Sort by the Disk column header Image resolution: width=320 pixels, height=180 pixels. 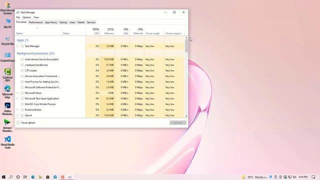122,31
